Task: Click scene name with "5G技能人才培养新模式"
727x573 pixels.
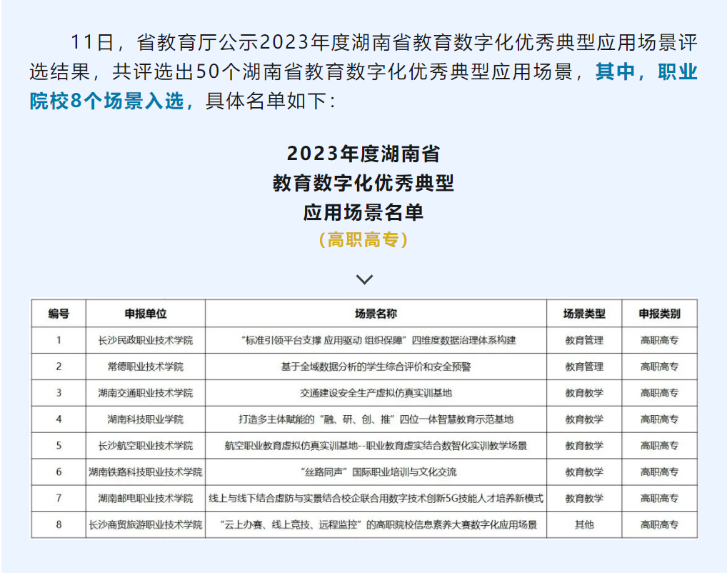Action: (x=376, y=498)
